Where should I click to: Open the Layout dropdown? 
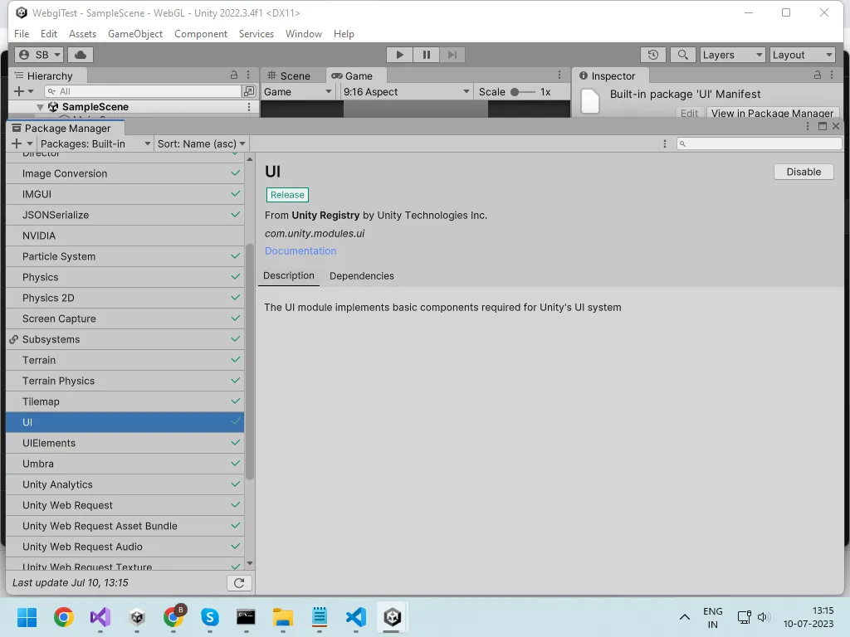pyautogui.click(x=803, y=55)
